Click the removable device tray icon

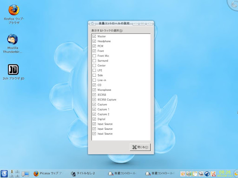(x=201, y=174)
